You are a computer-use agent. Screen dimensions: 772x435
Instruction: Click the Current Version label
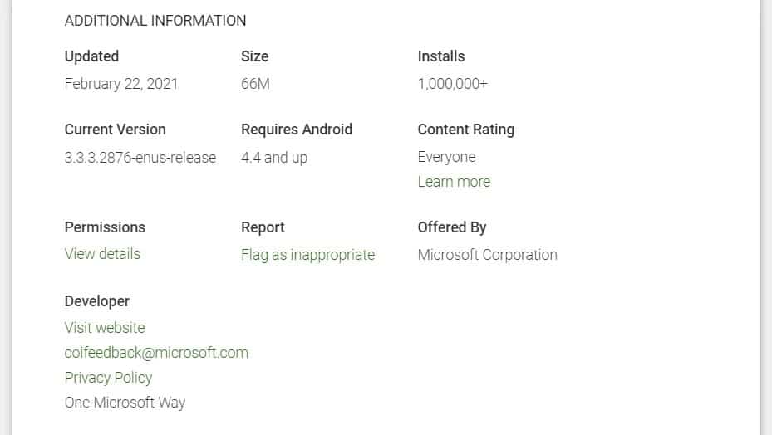click(116, 130)
